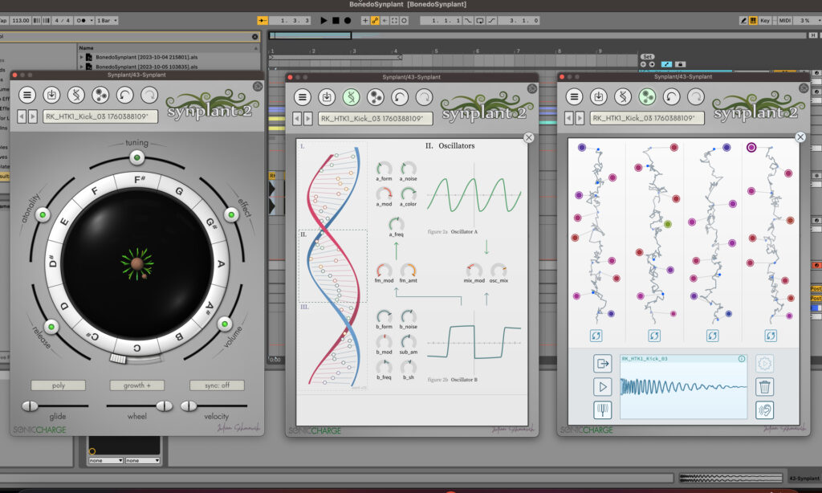Click the Genopatch icon in right Synplant window
Image resolution: width=822 pixels, height=493 pixels.
646,96
